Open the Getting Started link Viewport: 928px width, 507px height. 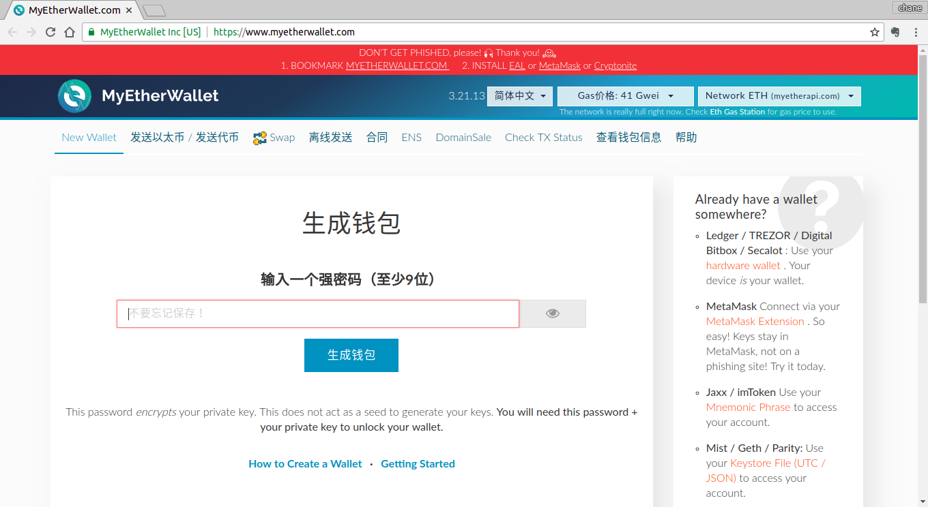(418, 464)
